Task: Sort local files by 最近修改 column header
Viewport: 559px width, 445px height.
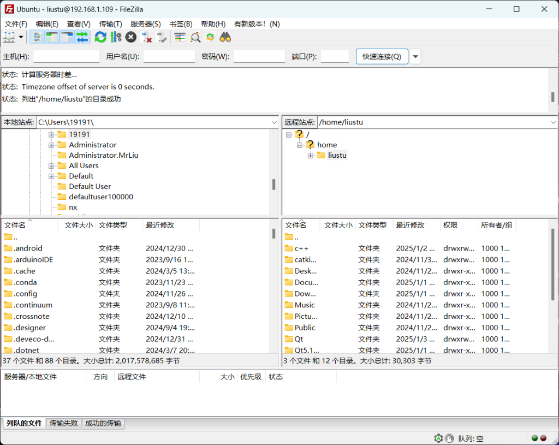Action: [x=160, y=225]
